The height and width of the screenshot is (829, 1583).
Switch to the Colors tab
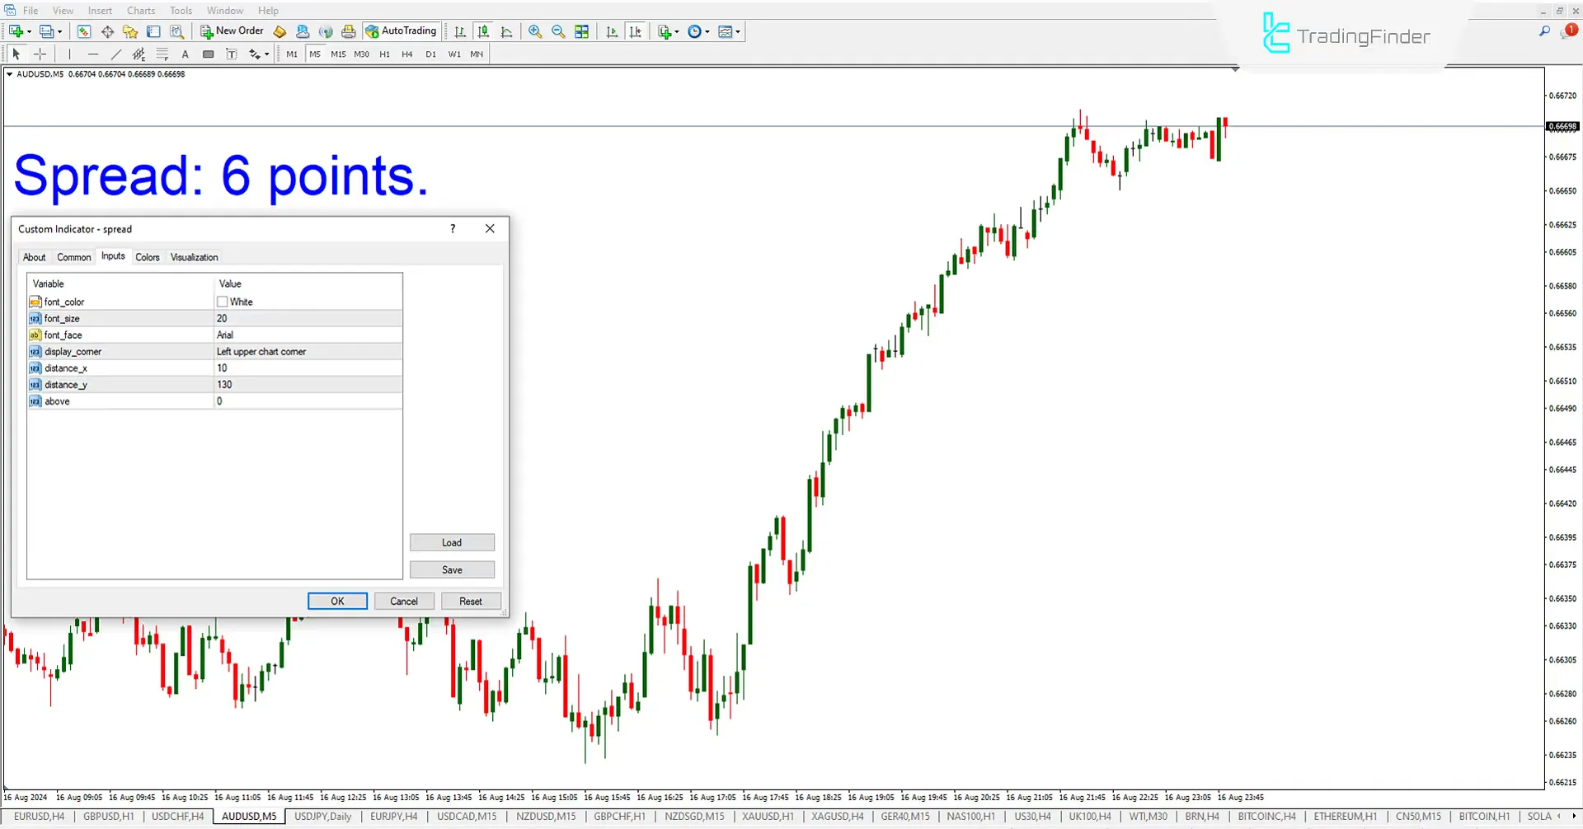click(148, 256)
